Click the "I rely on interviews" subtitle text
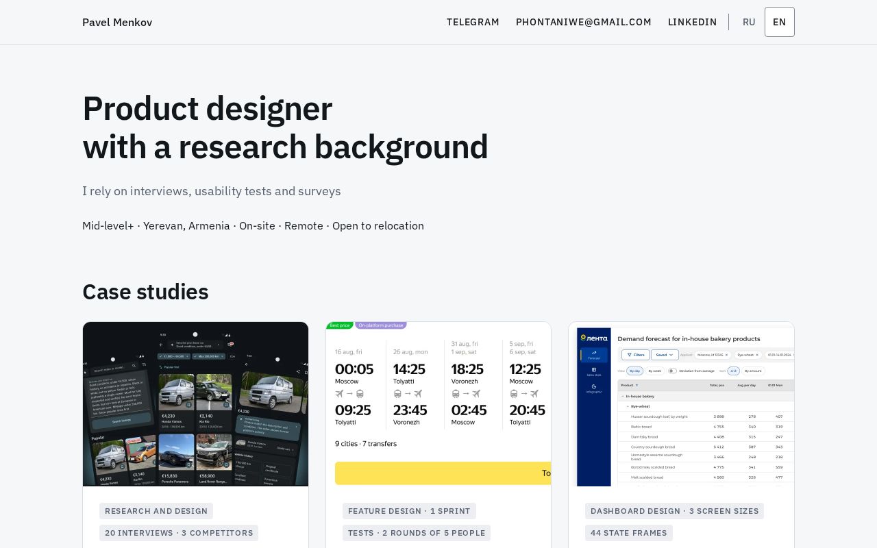 pyautogui.click(x=212, y=191)
